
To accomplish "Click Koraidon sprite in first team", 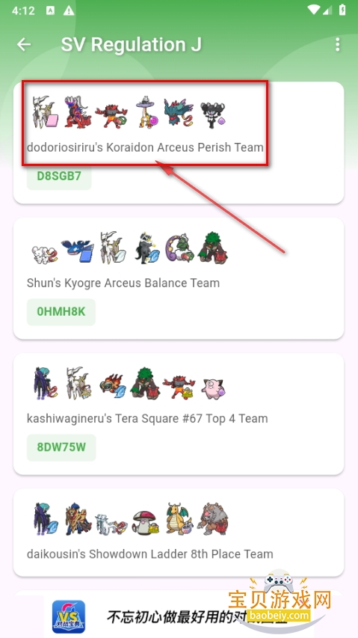I will pyautogui.click(x=78, y=112).
